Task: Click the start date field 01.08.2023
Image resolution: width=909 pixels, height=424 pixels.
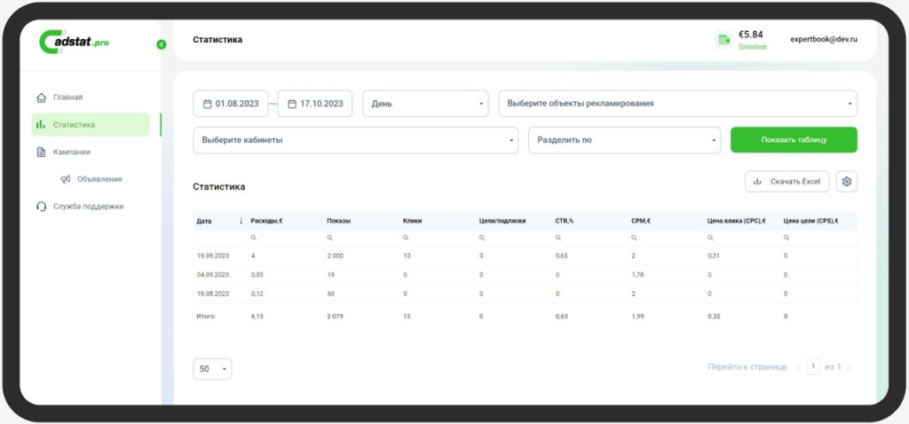Action: click(x=231, y=104)
